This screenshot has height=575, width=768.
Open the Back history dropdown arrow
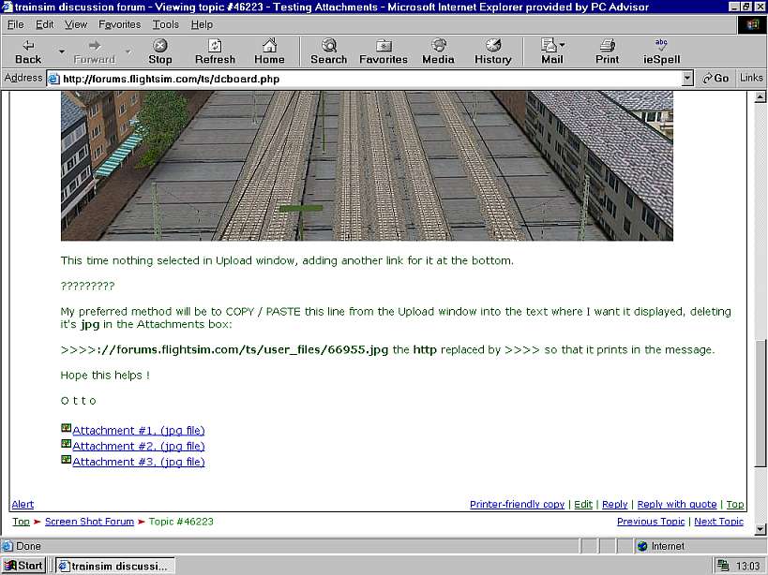(62, 52)
